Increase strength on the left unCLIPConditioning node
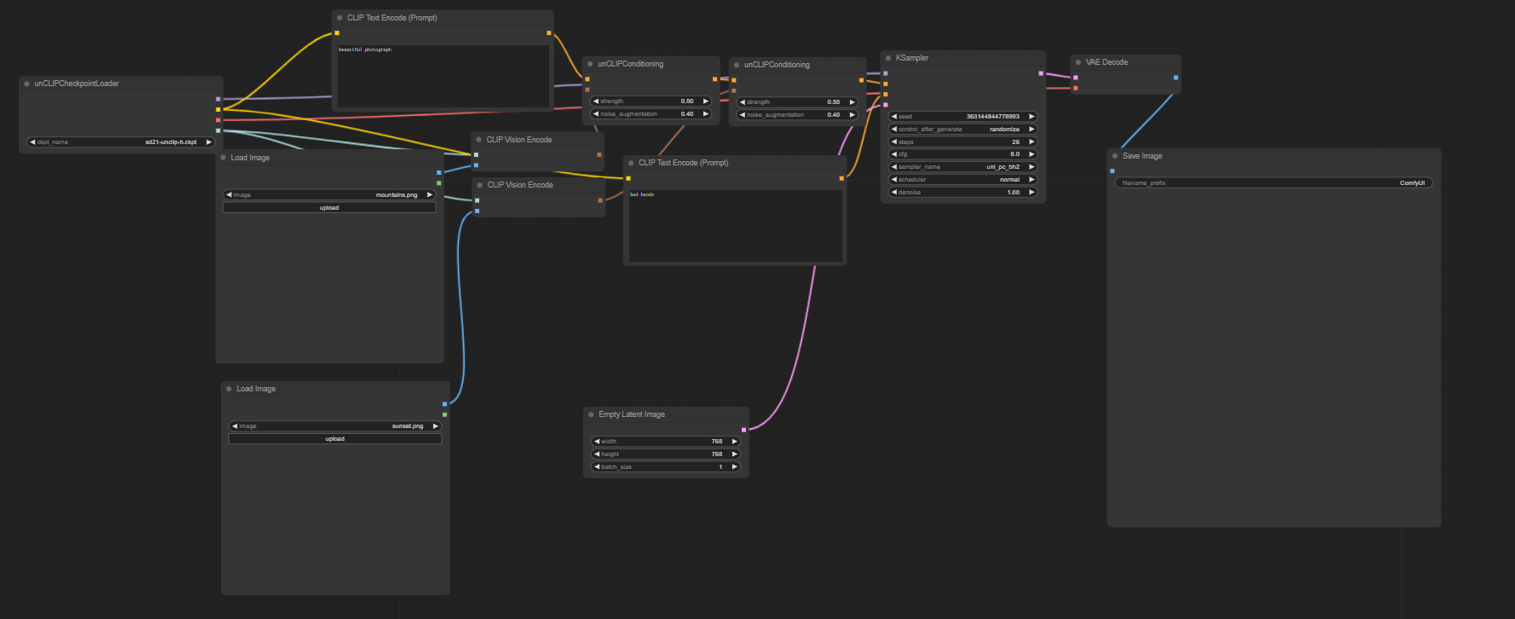The image size is (1515, 619). point(706,101)
